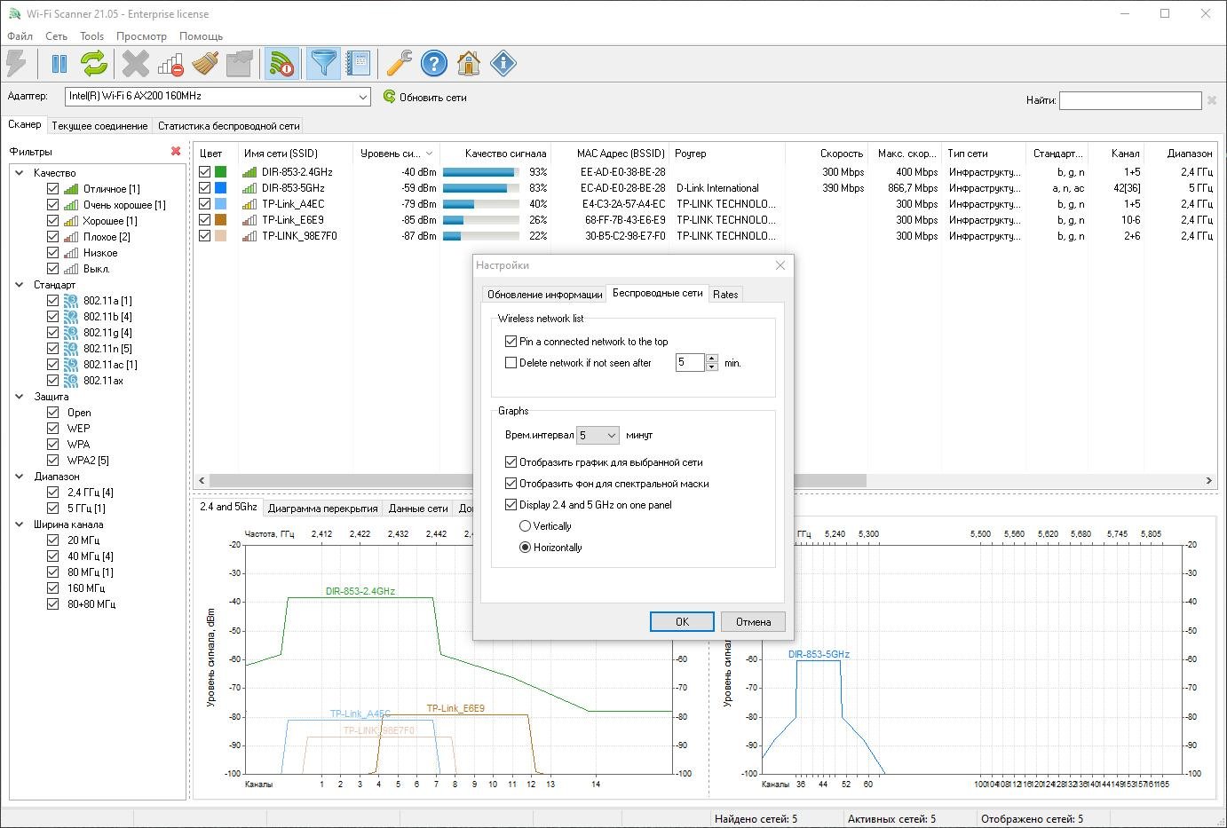Select the Vertically radio button

click(525, 526)
